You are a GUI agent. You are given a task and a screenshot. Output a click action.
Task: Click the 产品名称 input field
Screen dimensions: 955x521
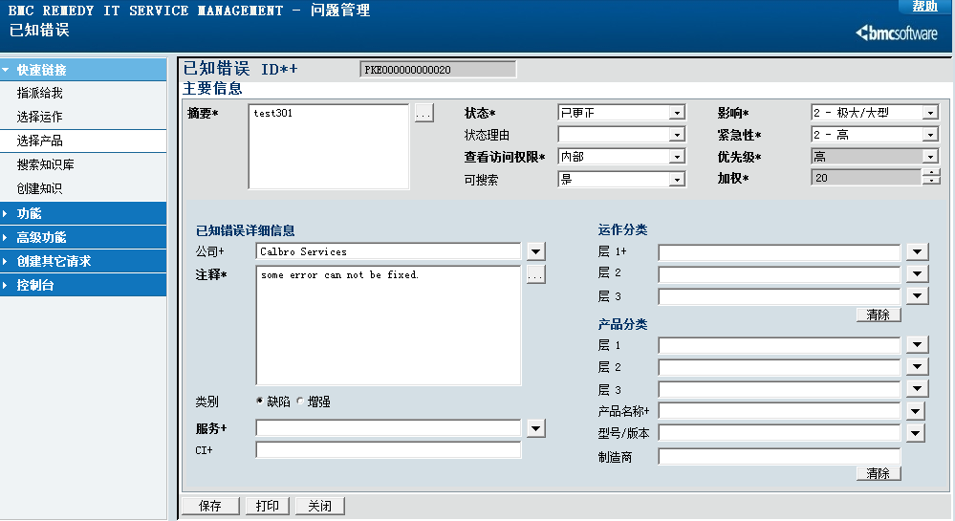point(779,411)
